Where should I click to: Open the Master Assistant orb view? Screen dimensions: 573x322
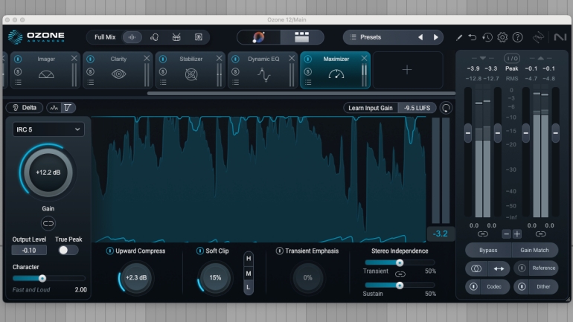coord(259,37)
